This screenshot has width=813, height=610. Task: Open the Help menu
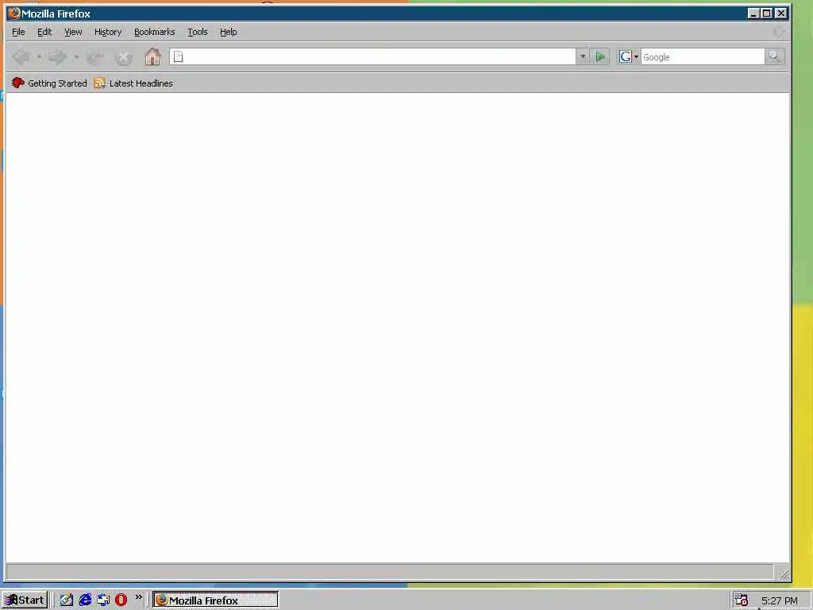pos(228,32)
